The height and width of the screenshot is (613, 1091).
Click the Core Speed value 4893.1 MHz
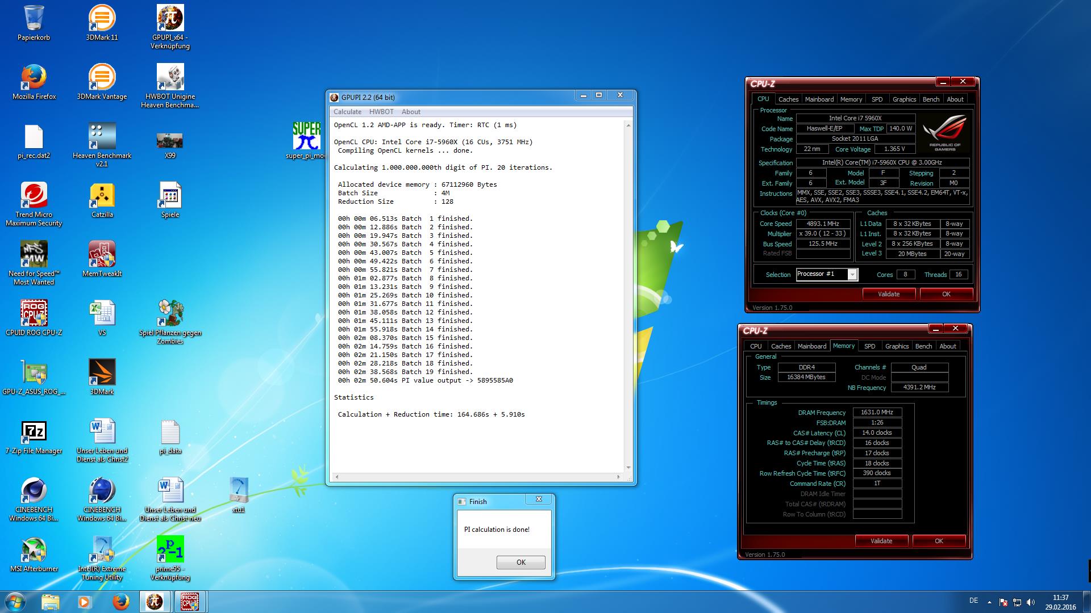[x=823, y=224]
